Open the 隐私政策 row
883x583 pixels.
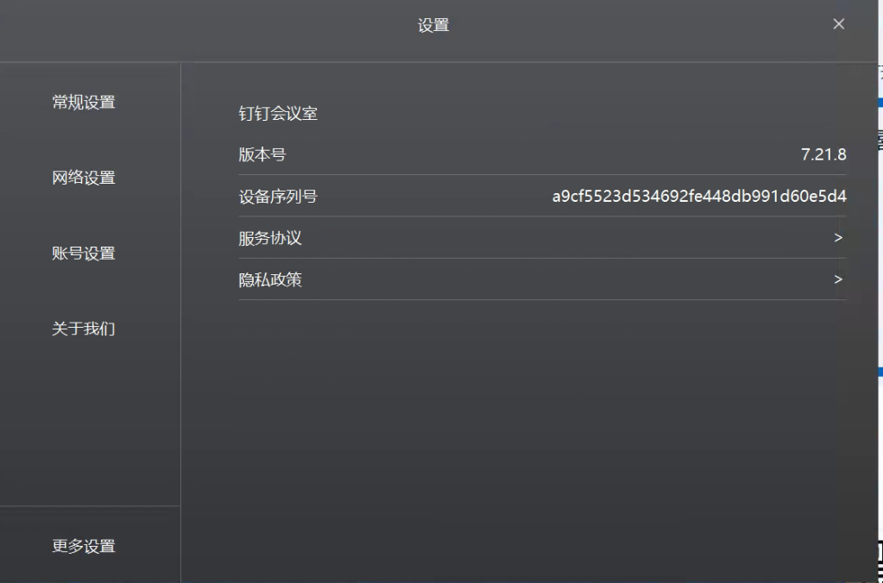[542, 279]
